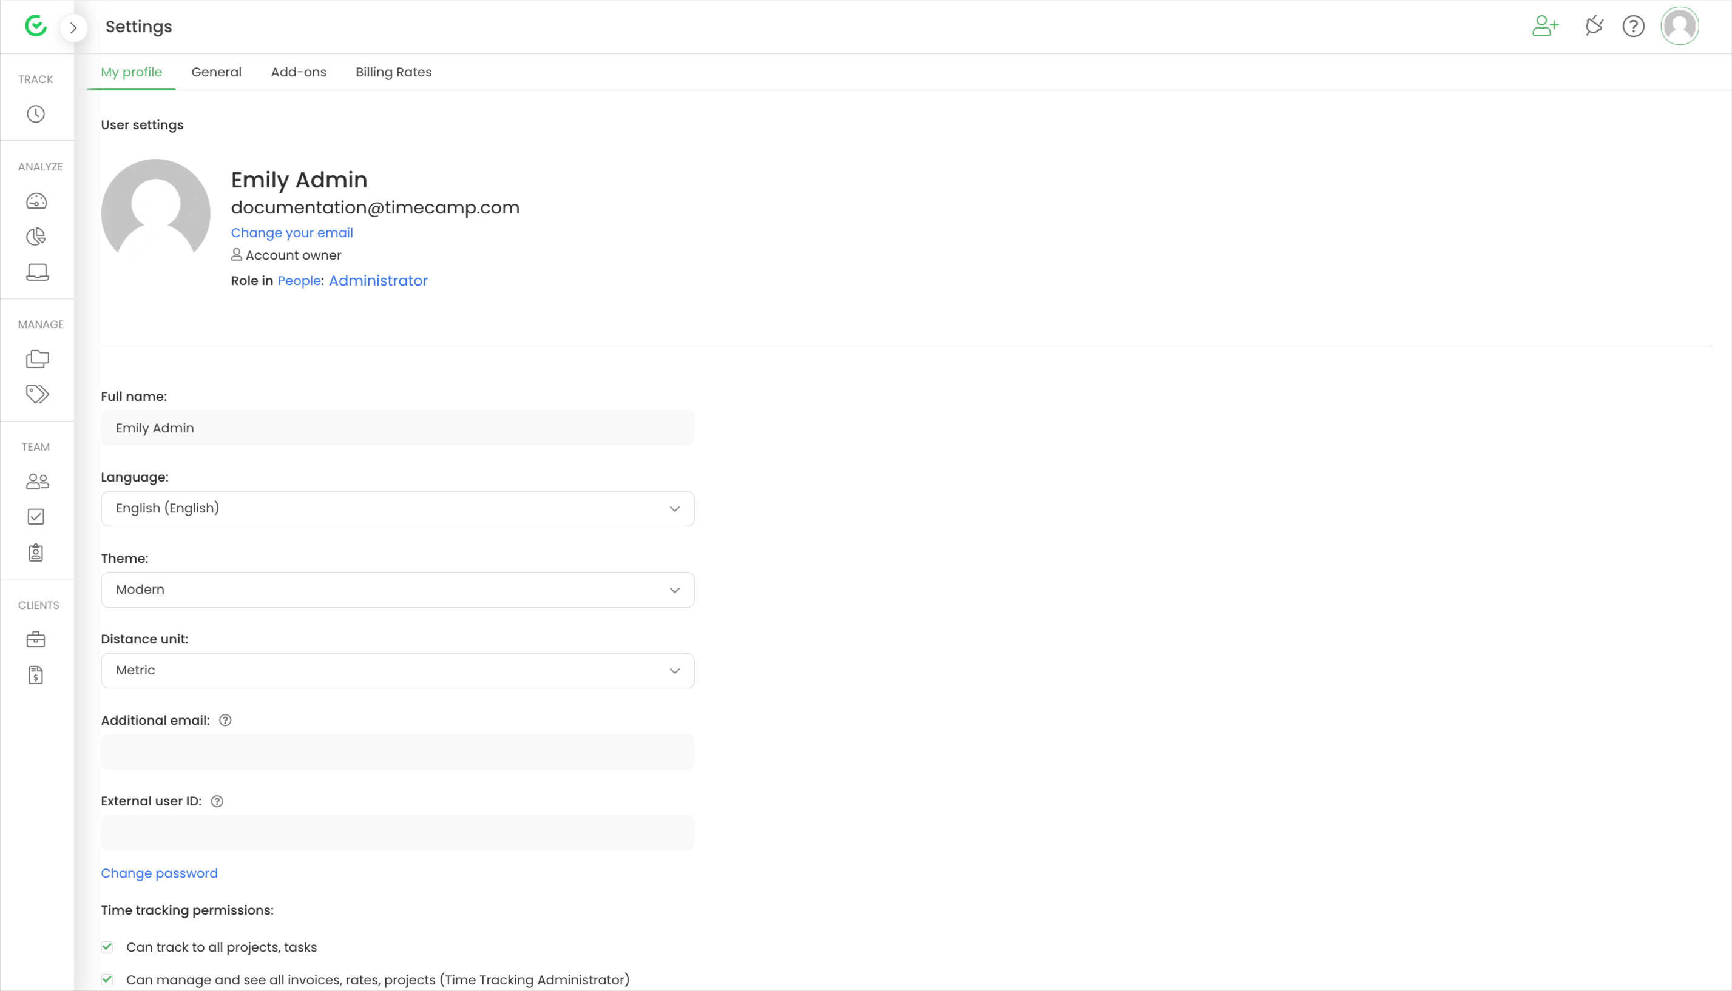Open the tags icon in sidebar
The image size is (1732, 991).
pyautogui.click(x=37, y=394)
